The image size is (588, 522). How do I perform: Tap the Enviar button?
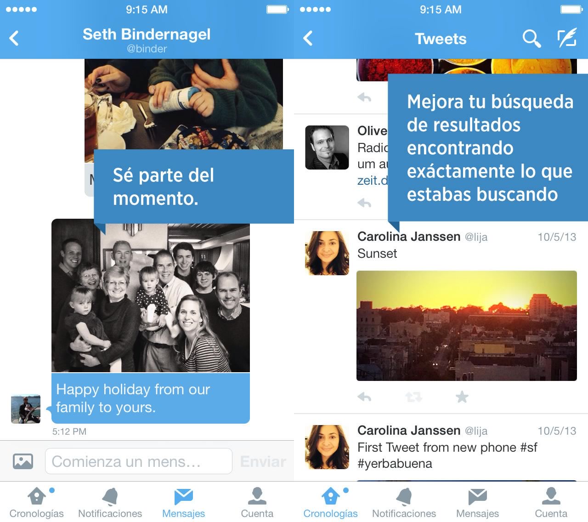263,461
